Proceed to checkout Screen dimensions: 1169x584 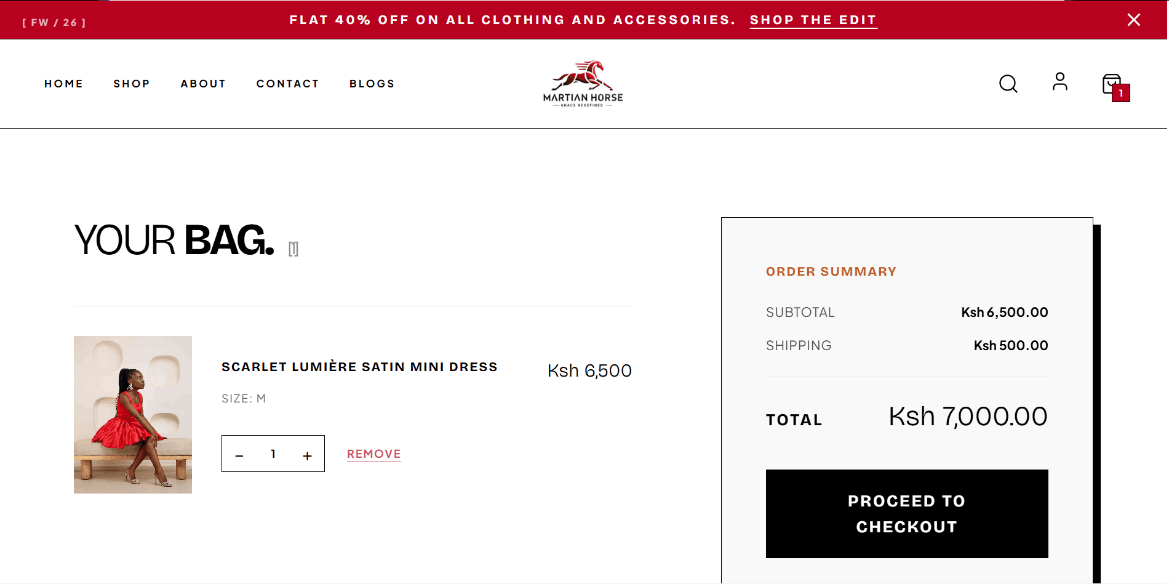point(907,514)
